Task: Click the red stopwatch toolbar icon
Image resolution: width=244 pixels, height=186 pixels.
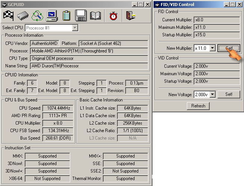Action: click(113, 16)
